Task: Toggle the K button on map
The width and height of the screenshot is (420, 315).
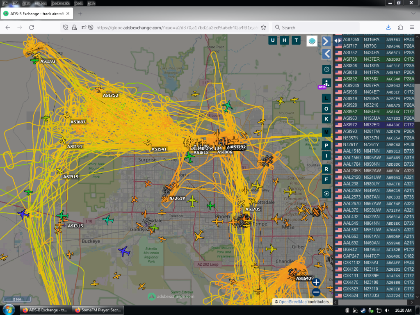Action: [x=326, y=119]
